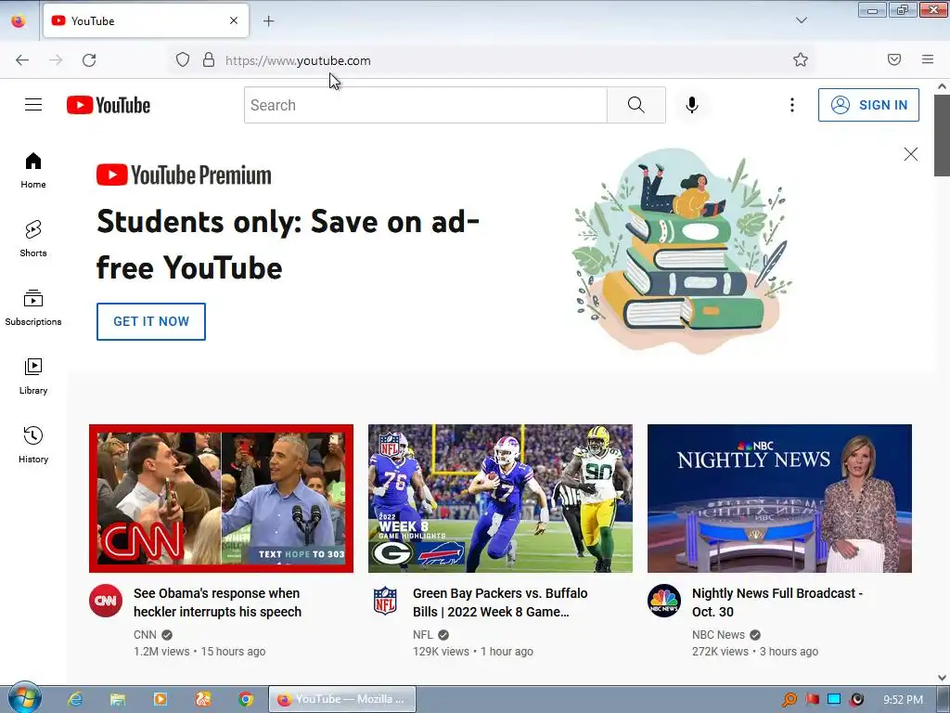This screenshot has height=713, width=950.
Task: Click the site security padlock icon
Action: [209, 60]
